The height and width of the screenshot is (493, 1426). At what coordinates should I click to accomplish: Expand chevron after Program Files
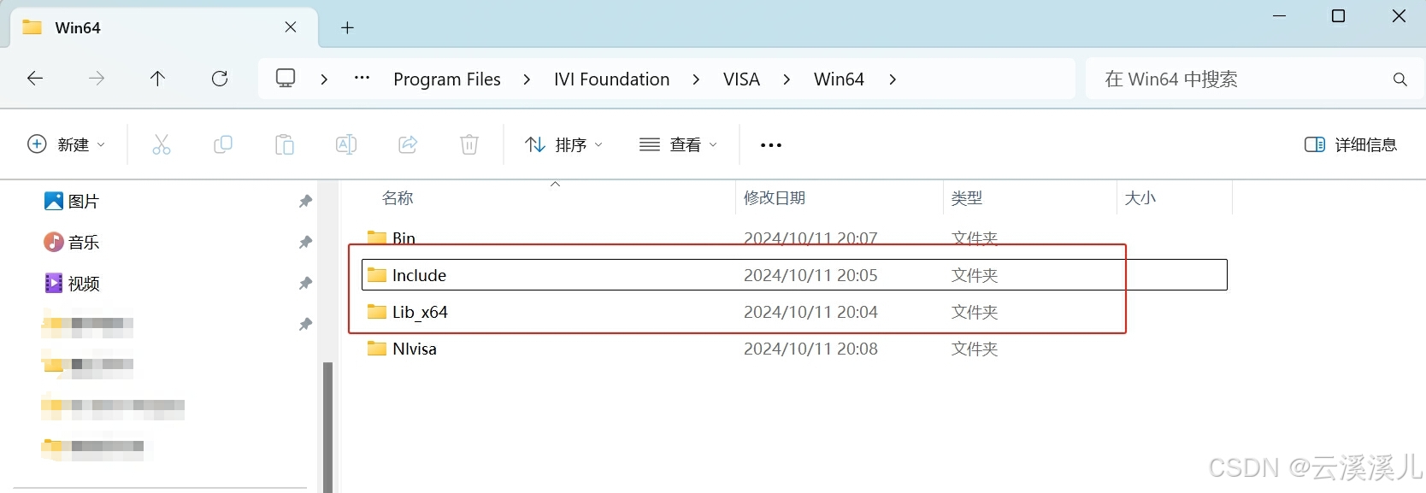point(527,79)
